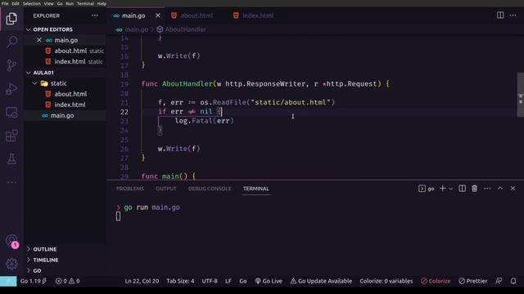Screen dimensions: 524x294
Task: Switch to the Output panel tab
Action: click(x=165, y=189)
